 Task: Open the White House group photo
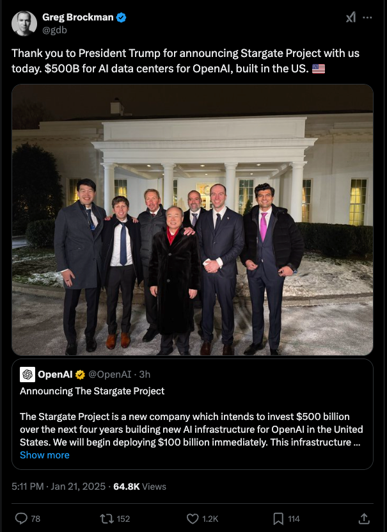coord(193,220)
